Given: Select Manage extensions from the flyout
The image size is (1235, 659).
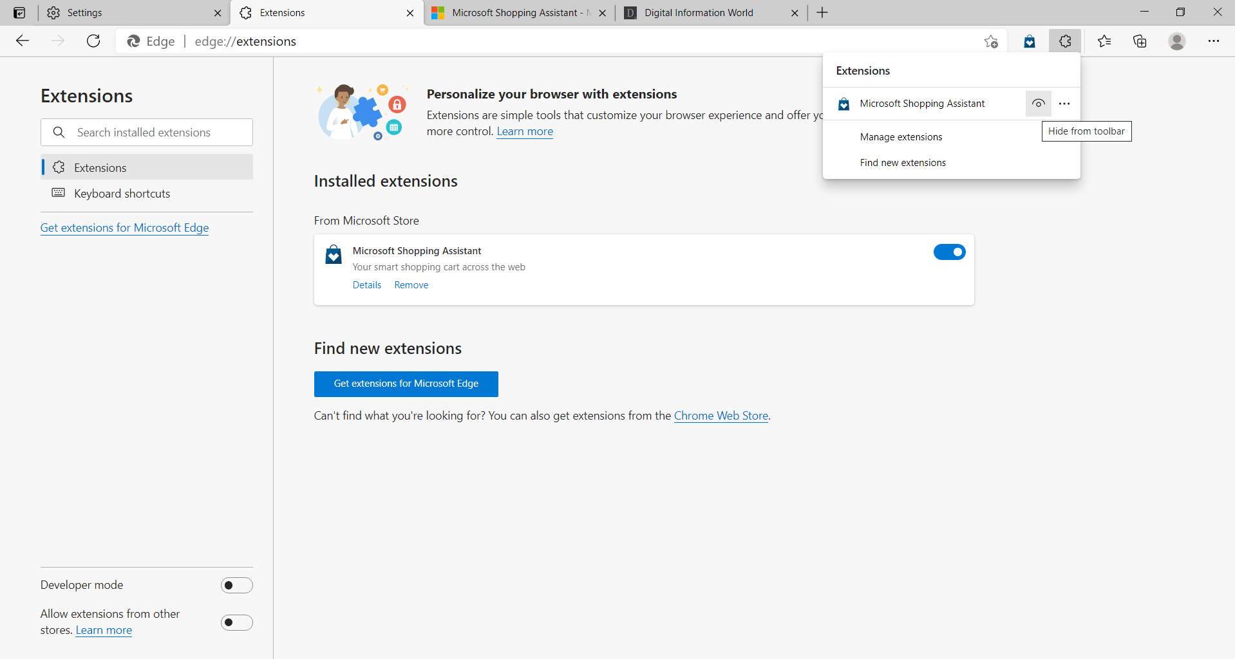Looking at the screenshot, I should [901, 136].
